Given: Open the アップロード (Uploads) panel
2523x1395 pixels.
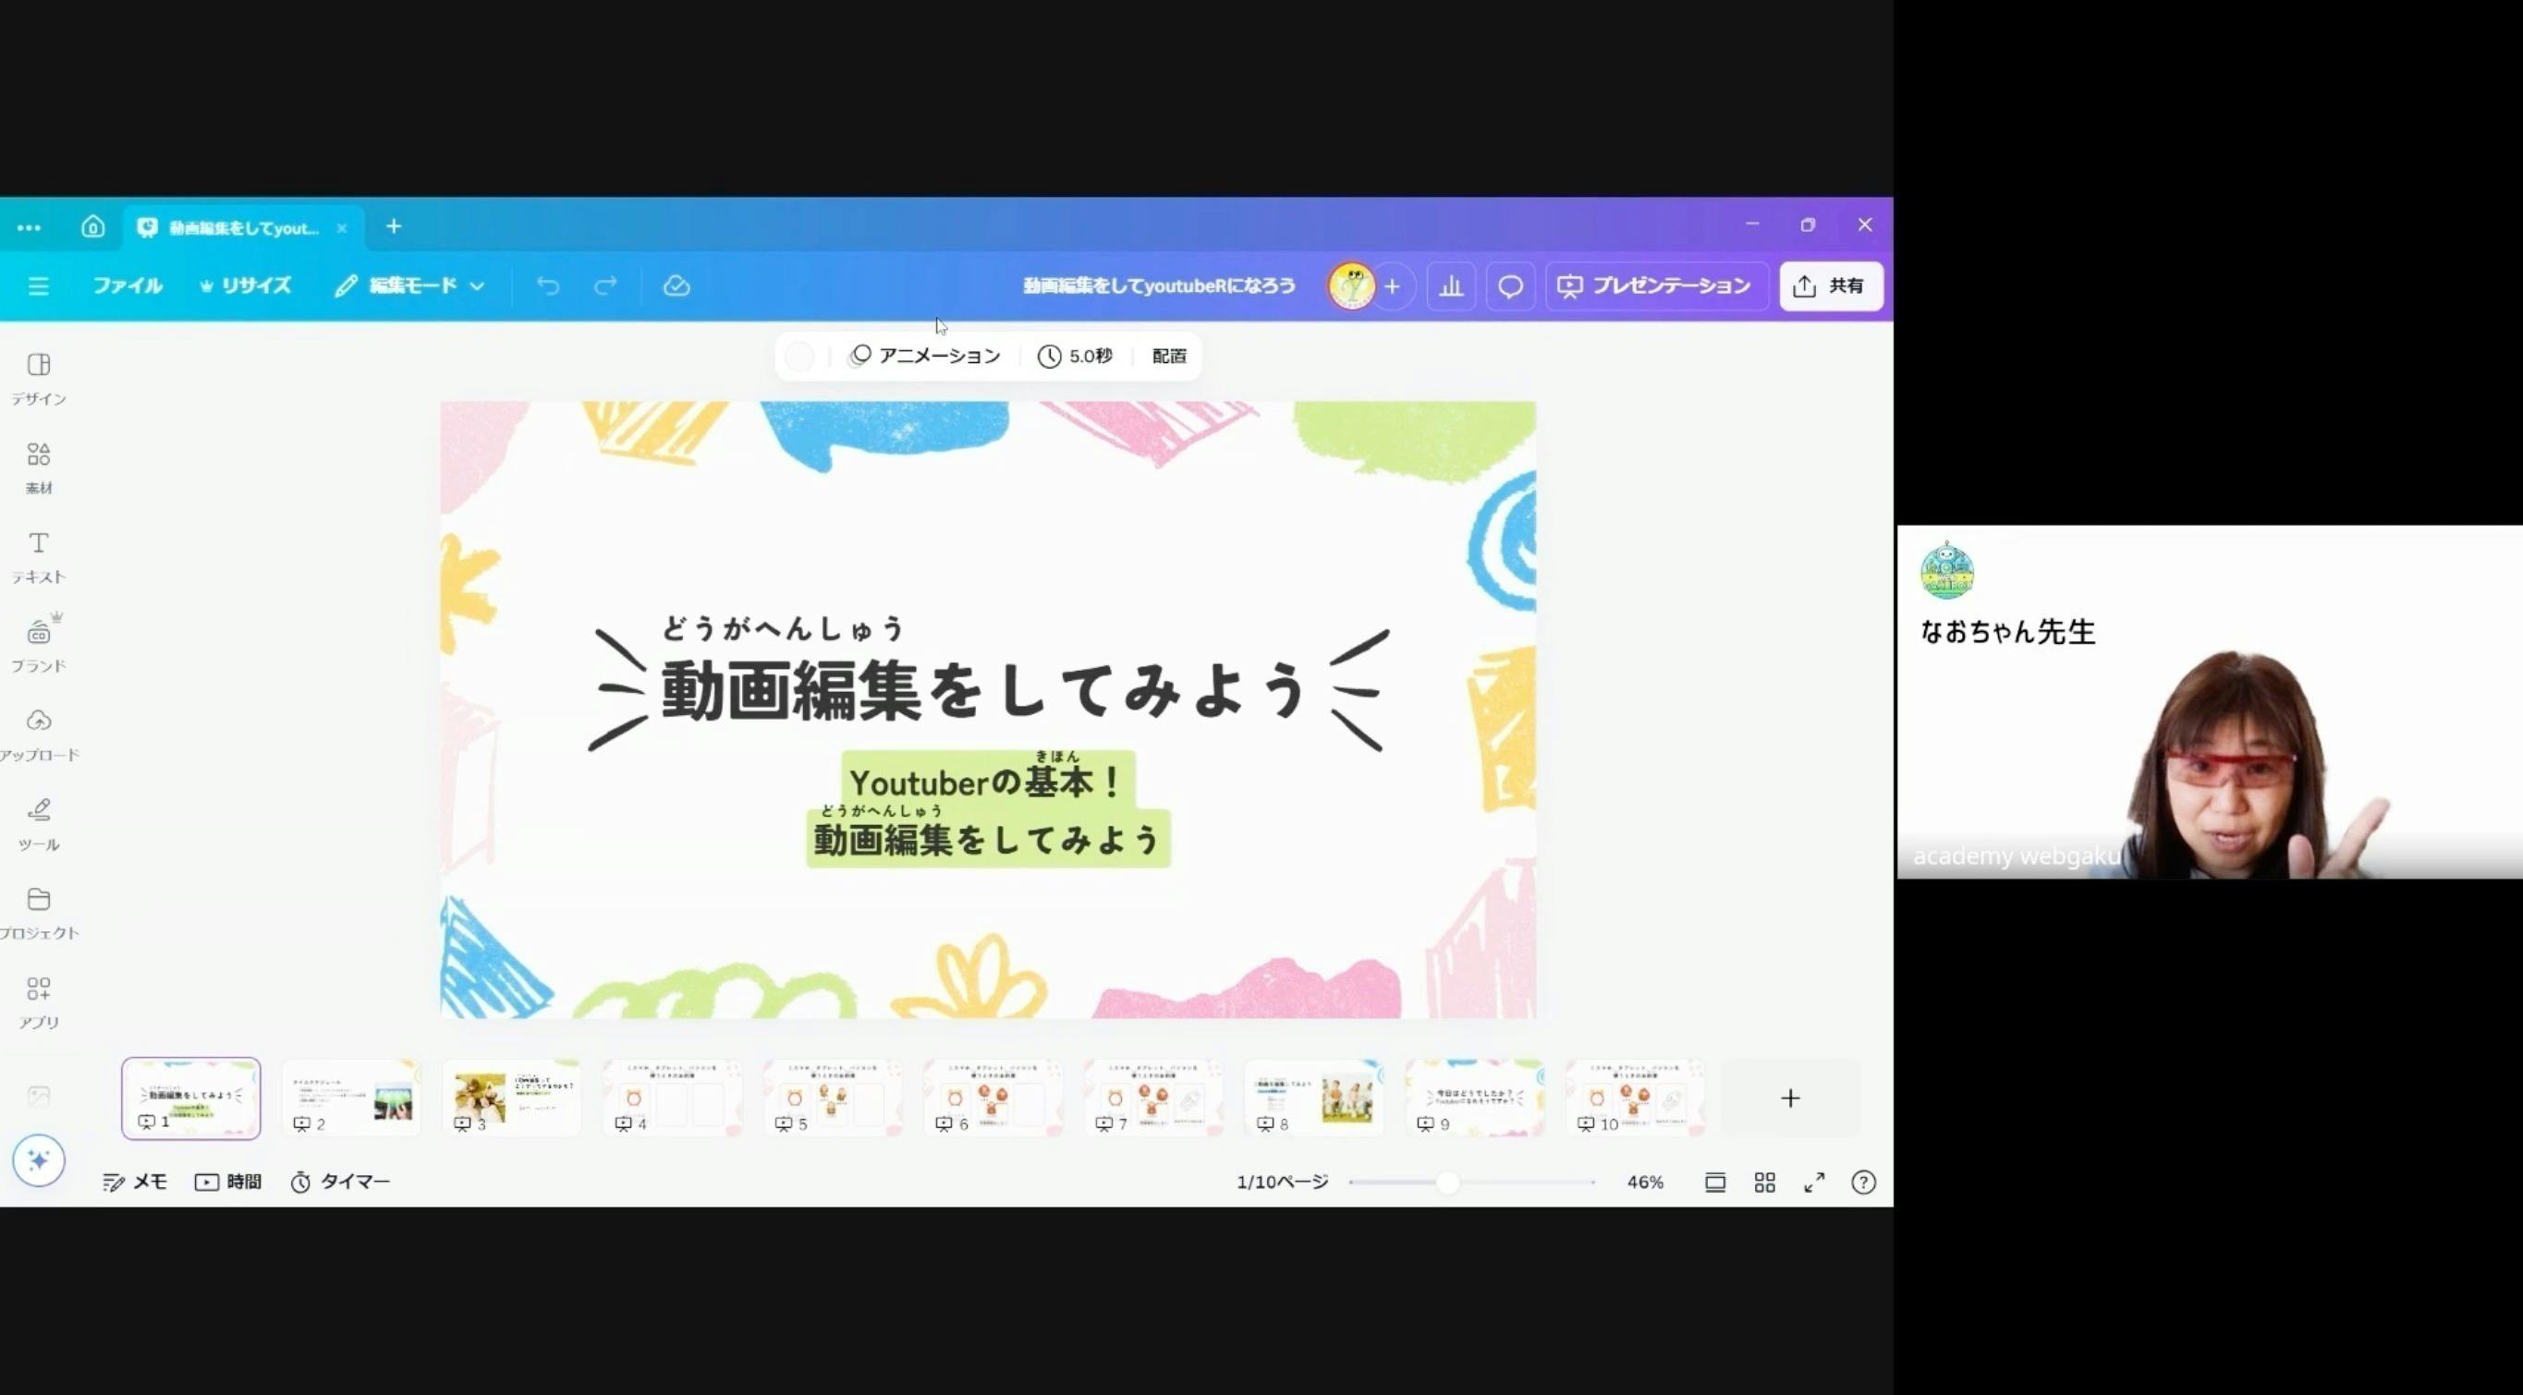Looking at the screenshot, I should coord(39,733).
